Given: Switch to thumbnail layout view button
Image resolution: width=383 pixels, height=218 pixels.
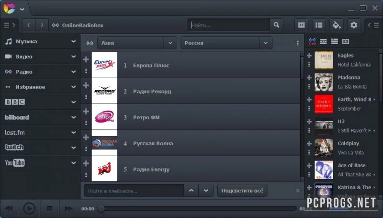Looking at the screenshot, I should 301,25.
